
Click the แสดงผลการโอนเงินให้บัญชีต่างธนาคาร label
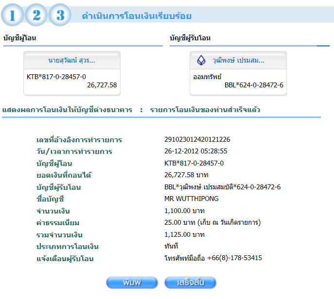67,110
